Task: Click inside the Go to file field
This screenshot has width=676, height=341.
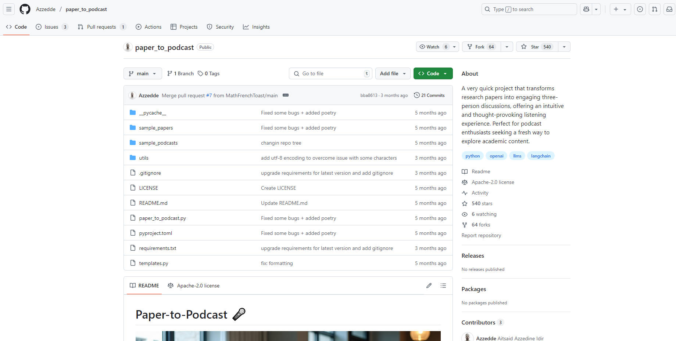Action: [x=327, y=73]
